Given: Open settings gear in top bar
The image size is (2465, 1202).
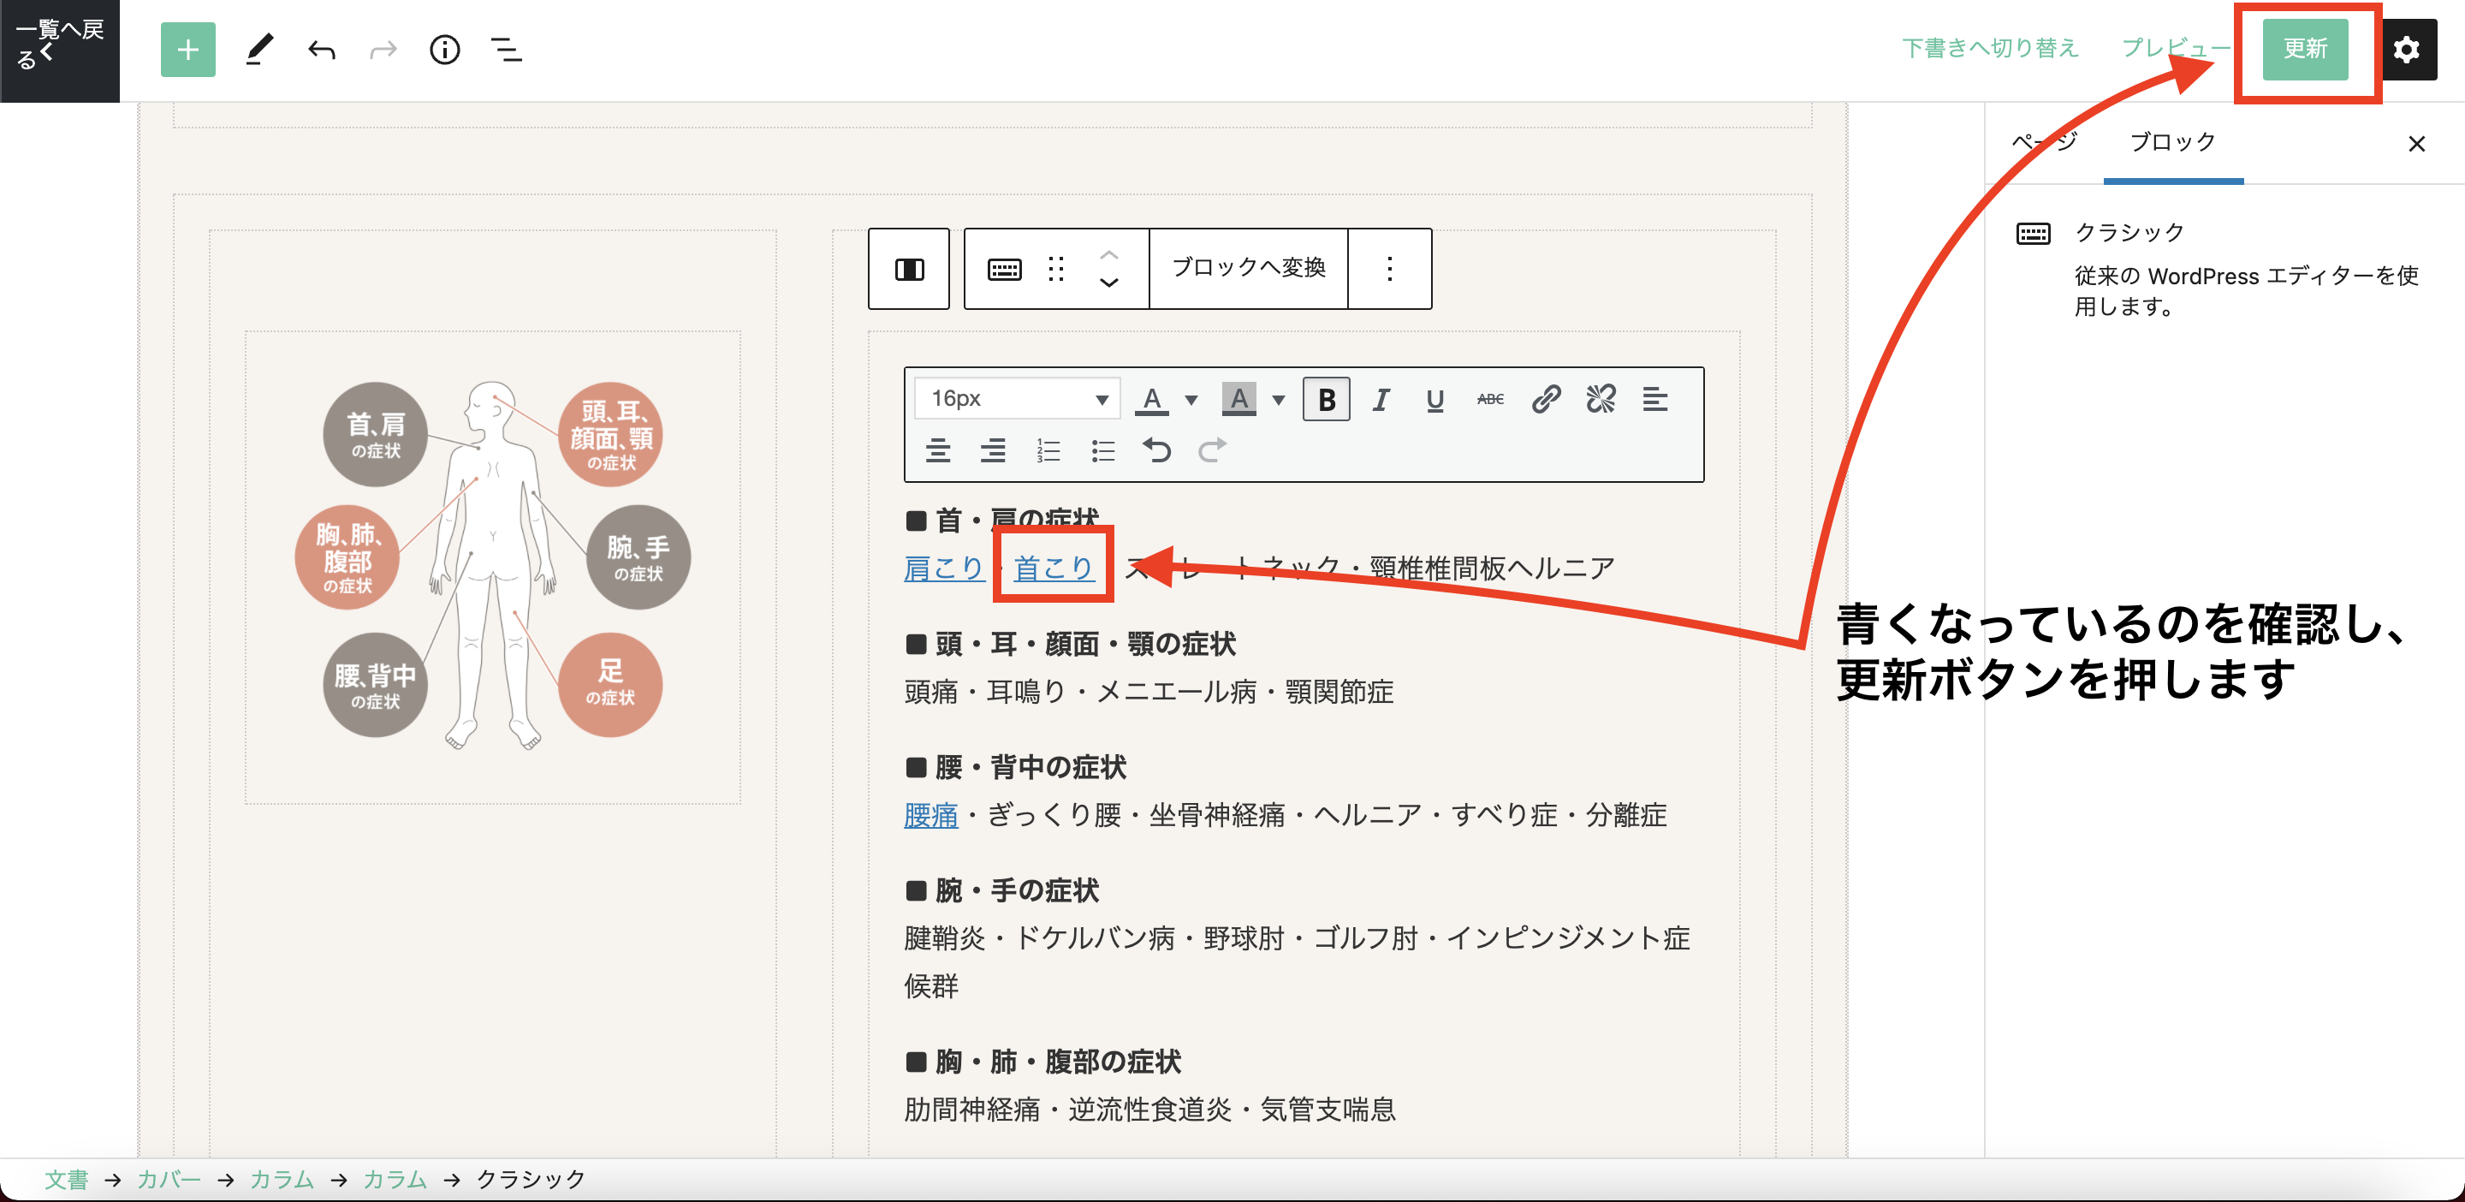Looking at the screenshot, I should coord(2407,50).
